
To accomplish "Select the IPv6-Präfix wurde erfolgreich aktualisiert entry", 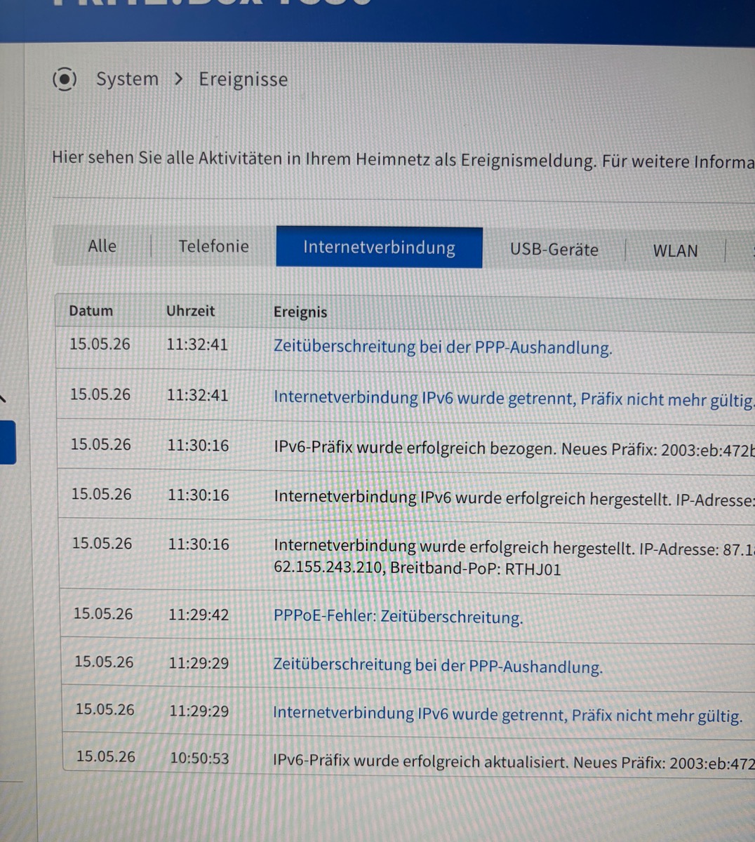I will point(514,761).
